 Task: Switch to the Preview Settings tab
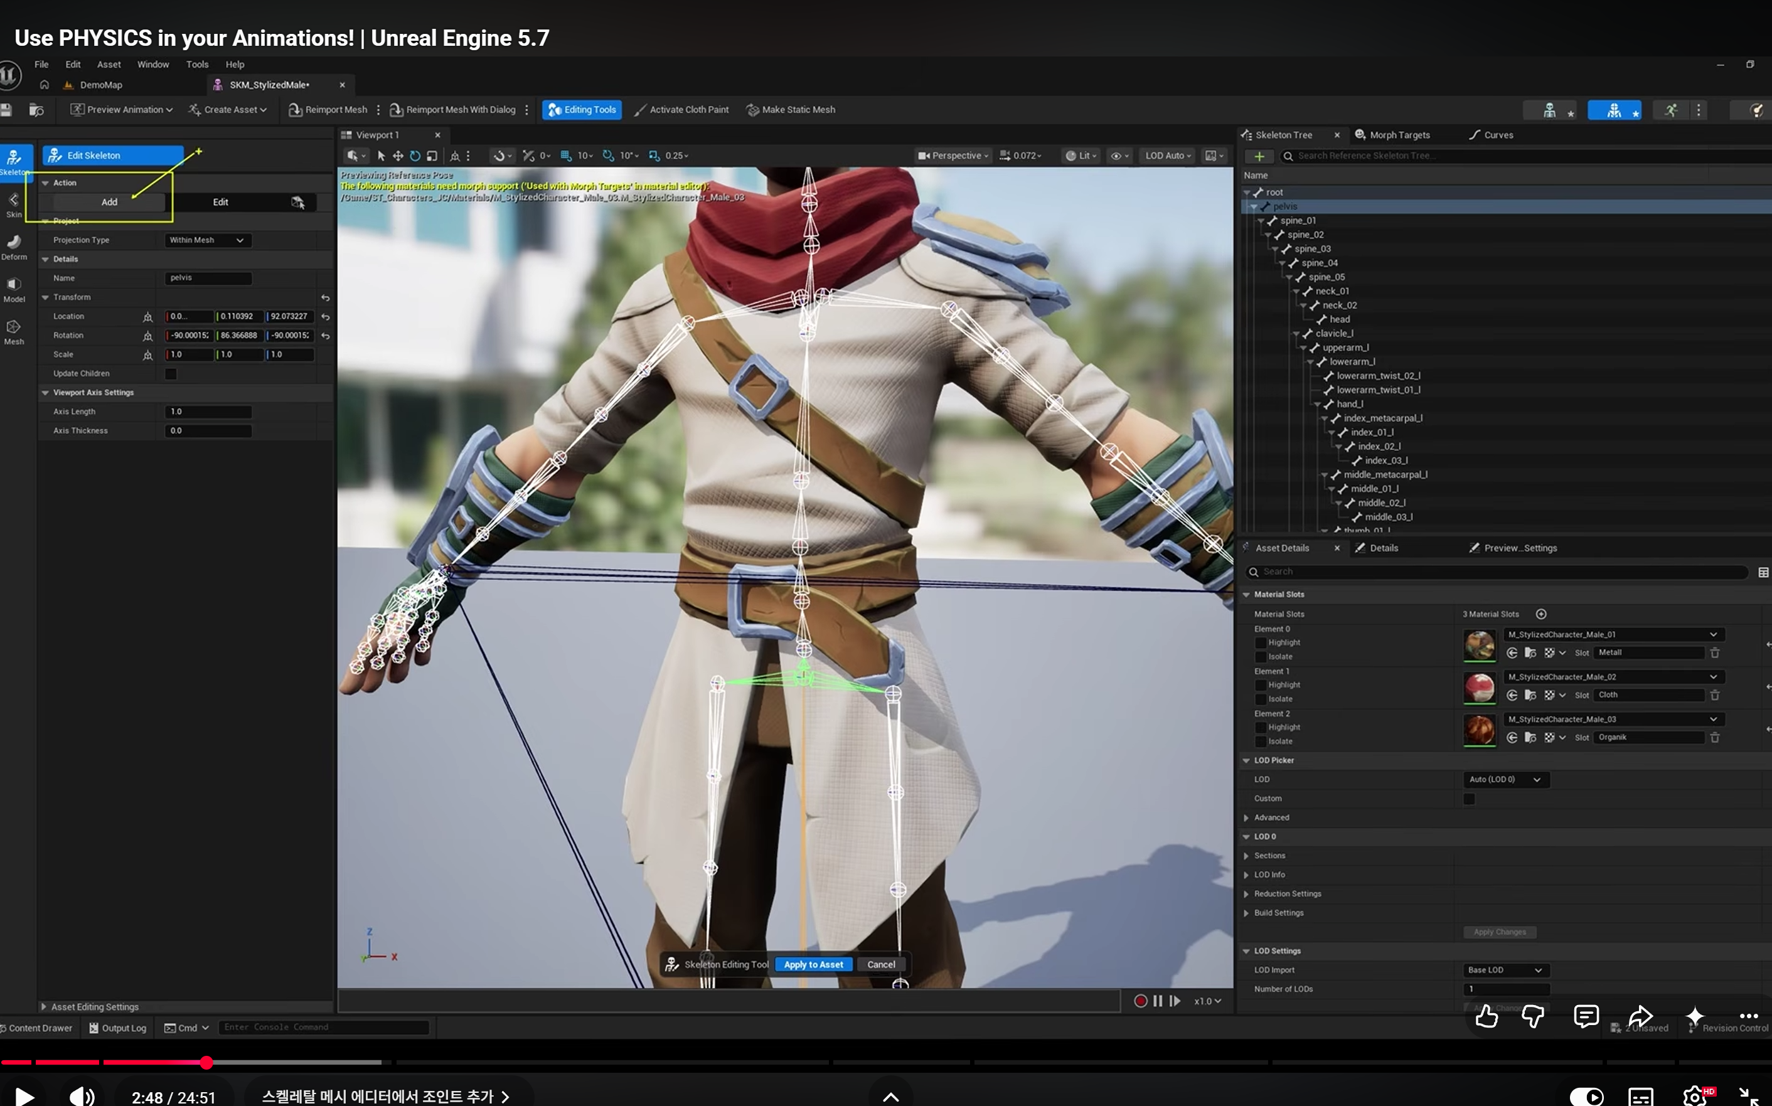click(1513, 549)
